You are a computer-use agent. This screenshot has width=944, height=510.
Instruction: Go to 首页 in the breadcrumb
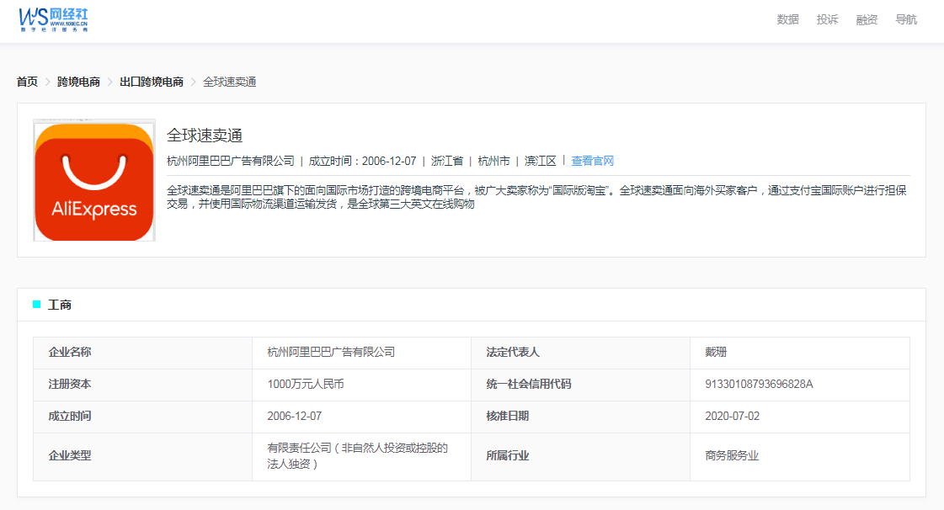(27, 82)
